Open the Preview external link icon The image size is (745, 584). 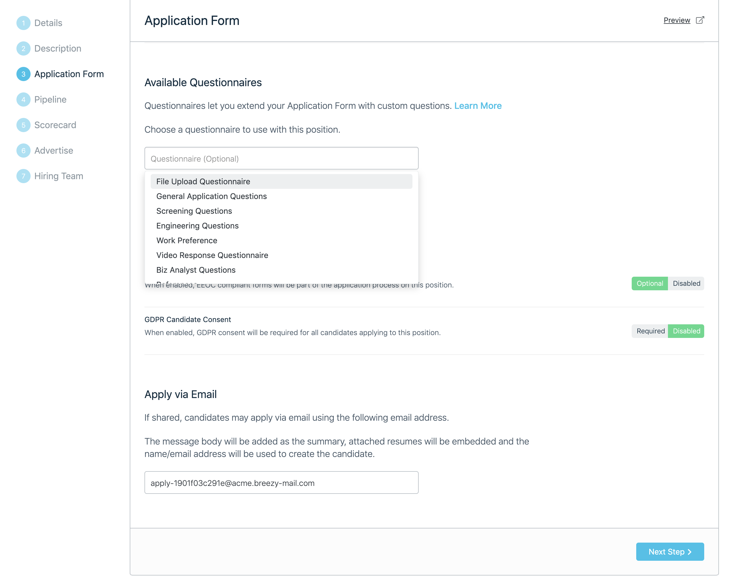[x=701, y=20]
